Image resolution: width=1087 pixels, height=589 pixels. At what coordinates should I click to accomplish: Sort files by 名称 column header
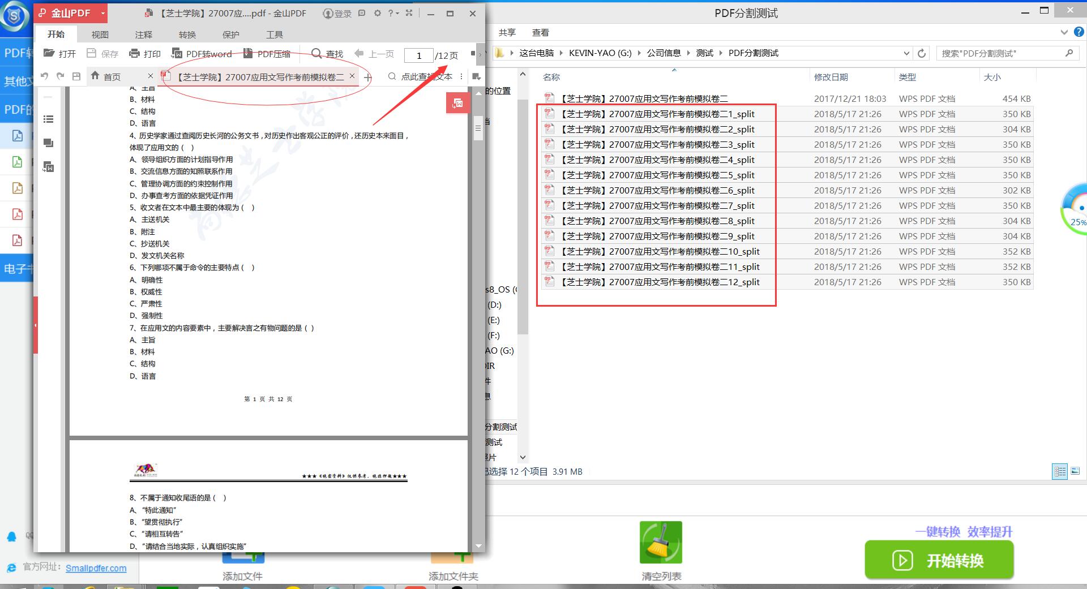[x=551, y=77]
